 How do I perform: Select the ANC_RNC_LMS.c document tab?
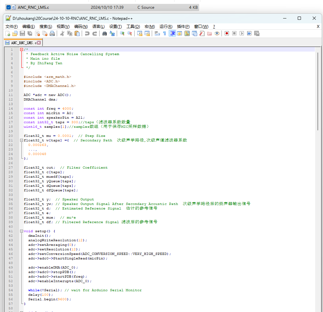tap(23, 43)
